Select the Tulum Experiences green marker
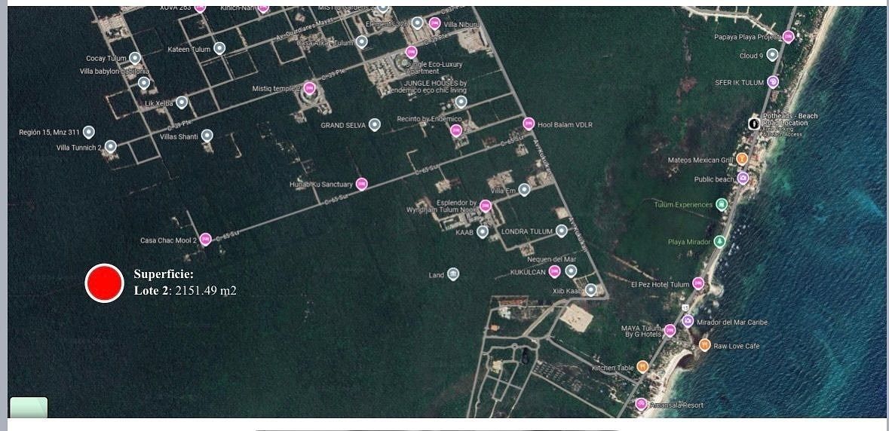 tap(722, 204)
